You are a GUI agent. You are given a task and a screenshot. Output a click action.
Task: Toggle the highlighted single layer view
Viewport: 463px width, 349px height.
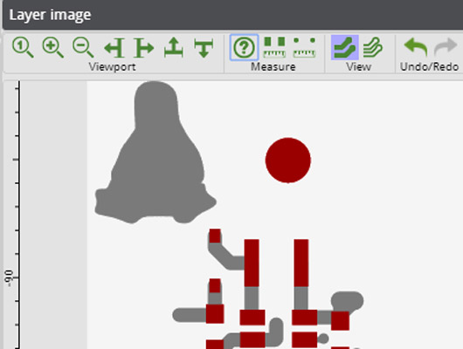click(344, 47)
